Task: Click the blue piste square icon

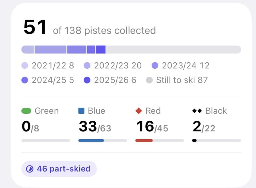Action: (x=81, y=111)
